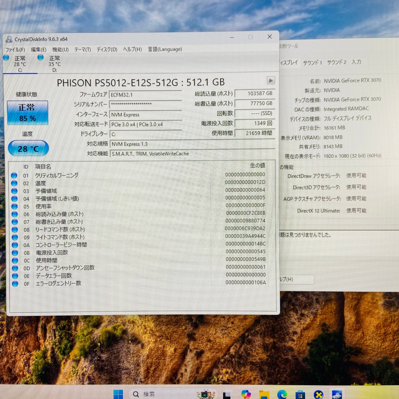399x399 pixels.
Task: Click the next disk arrow button in CrystalDiskInfo
Action: [271, 81]
